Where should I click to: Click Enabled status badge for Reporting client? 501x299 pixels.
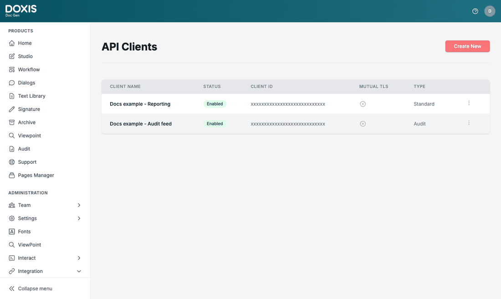(215, 104)
